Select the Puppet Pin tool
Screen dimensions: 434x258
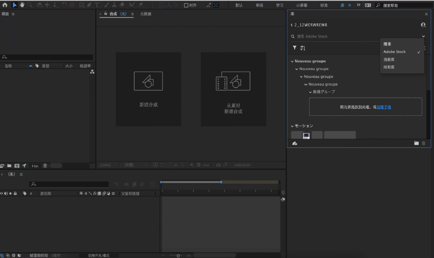point(140,5)
